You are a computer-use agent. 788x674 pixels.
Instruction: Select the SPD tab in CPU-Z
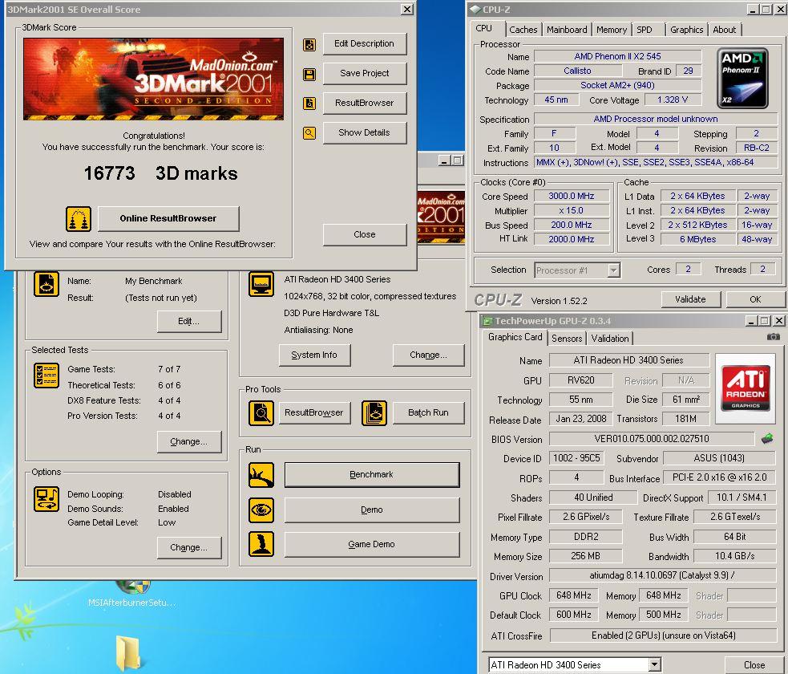[x=645, y=30]
